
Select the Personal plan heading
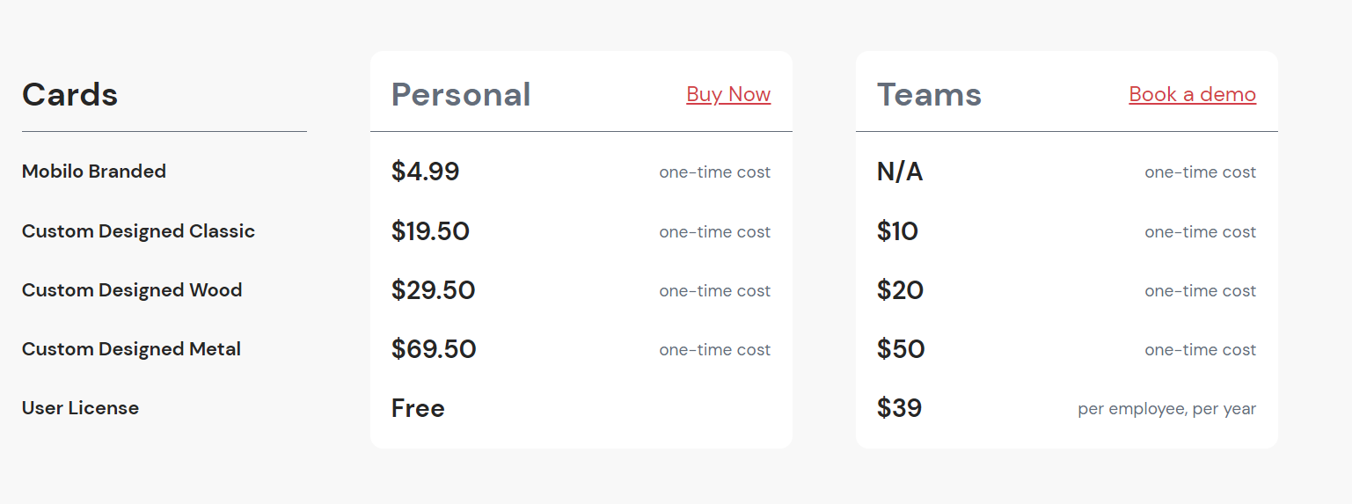click(x=461, y=95)
